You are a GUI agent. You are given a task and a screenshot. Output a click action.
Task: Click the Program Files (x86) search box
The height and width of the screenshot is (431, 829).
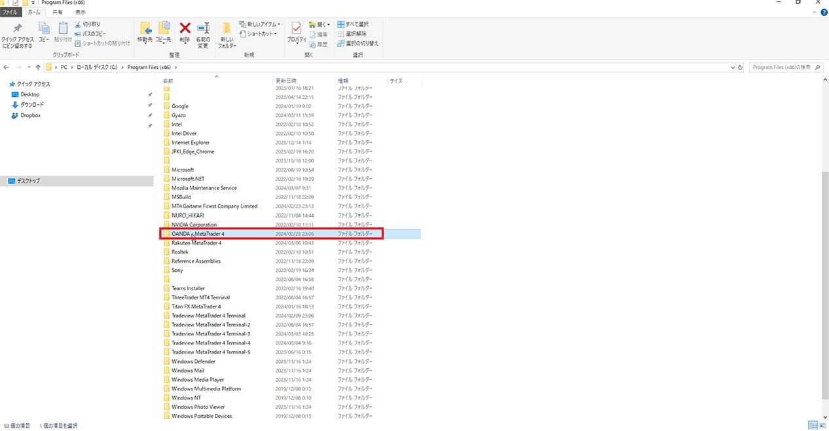[786, 67]
